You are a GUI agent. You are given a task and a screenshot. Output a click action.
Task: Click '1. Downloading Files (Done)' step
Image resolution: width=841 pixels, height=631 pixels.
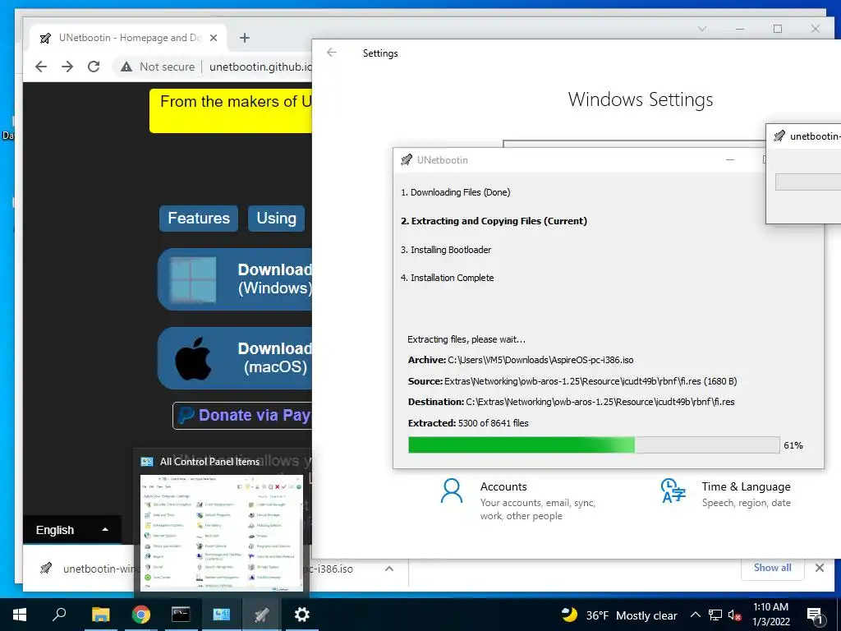tap(455, 192)
